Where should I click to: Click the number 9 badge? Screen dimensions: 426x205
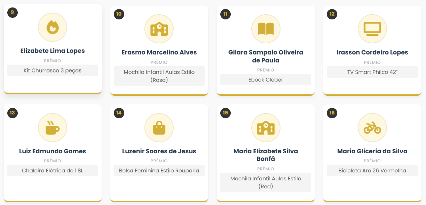13,12
